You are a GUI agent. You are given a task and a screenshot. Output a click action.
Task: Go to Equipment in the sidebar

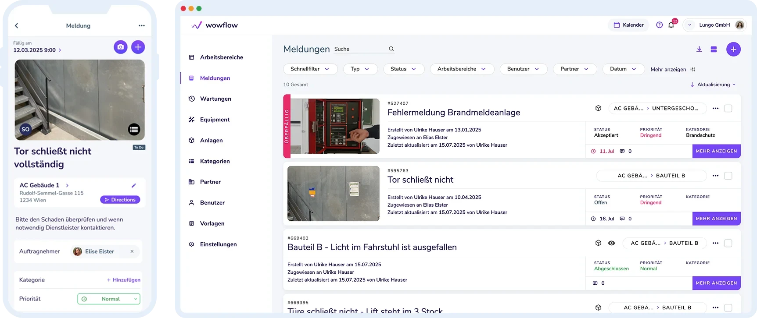click(x=215, y=120)
